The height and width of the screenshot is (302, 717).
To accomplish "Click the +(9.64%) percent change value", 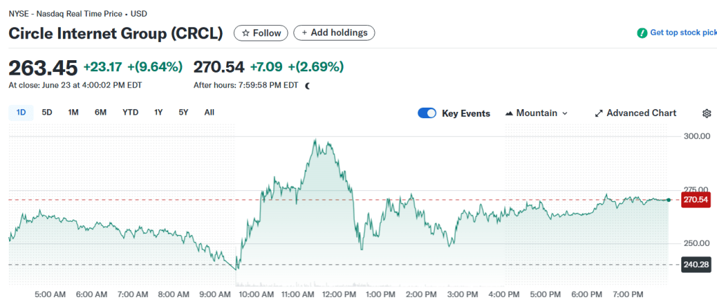I will [155, 67].
